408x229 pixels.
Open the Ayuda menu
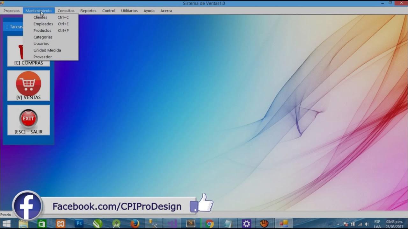pyautogui.click(x=149, y=11)
